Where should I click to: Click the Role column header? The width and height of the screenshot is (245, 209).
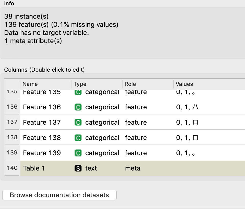[130, 84]
